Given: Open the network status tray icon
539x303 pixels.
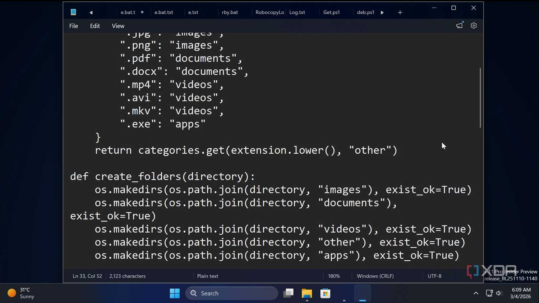Looking at the screenshot, I should [x=489, y=293].
